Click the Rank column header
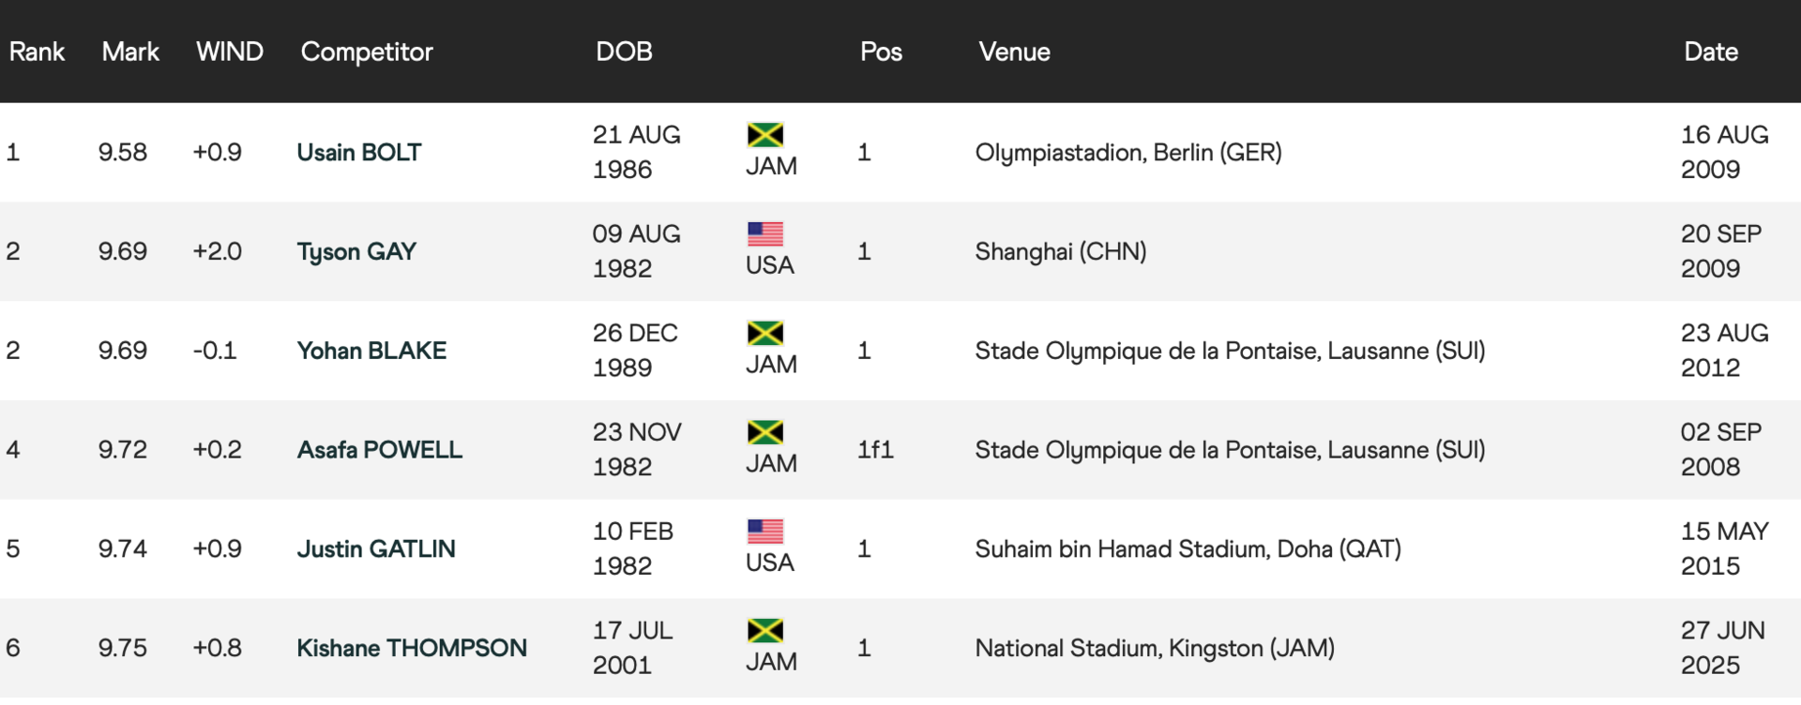Screen dimensions: 1801x705 coord(37,52)
